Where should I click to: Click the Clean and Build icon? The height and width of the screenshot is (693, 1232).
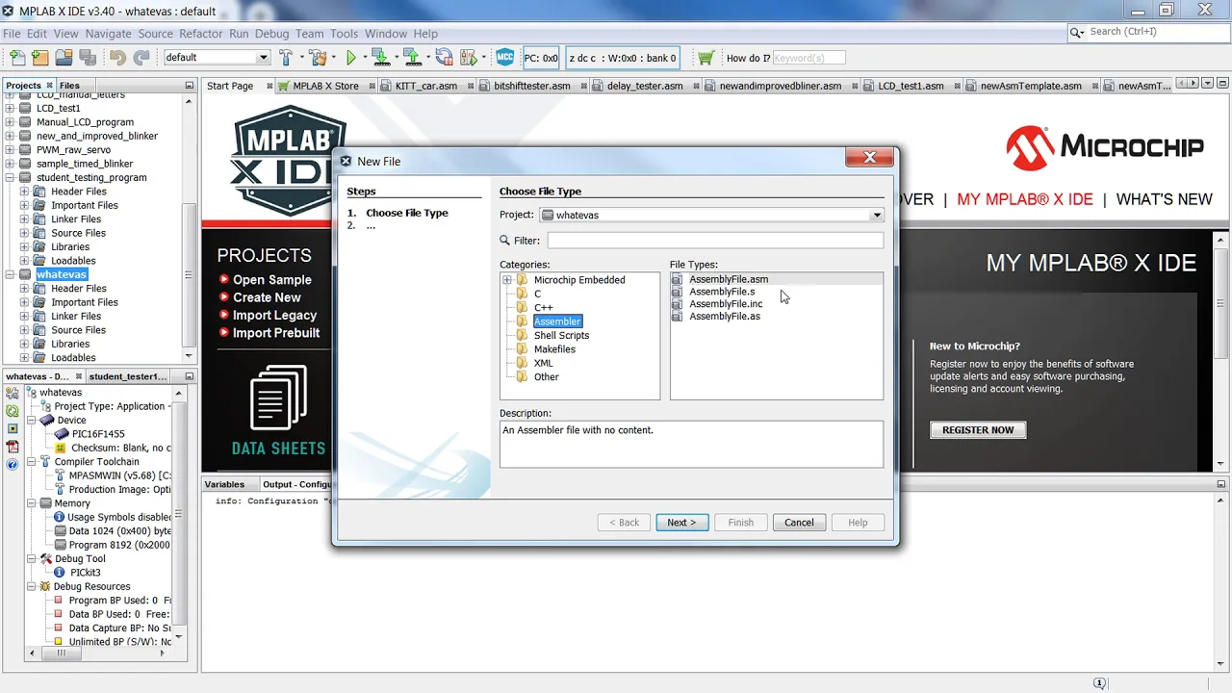point(317,58)
